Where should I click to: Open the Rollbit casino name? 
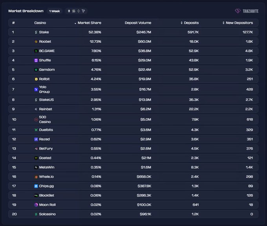tap(44, 79)
